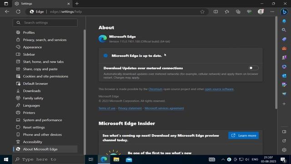Click the taskbar search box
This screenshot has width=291, height=164.
point(49,159)
